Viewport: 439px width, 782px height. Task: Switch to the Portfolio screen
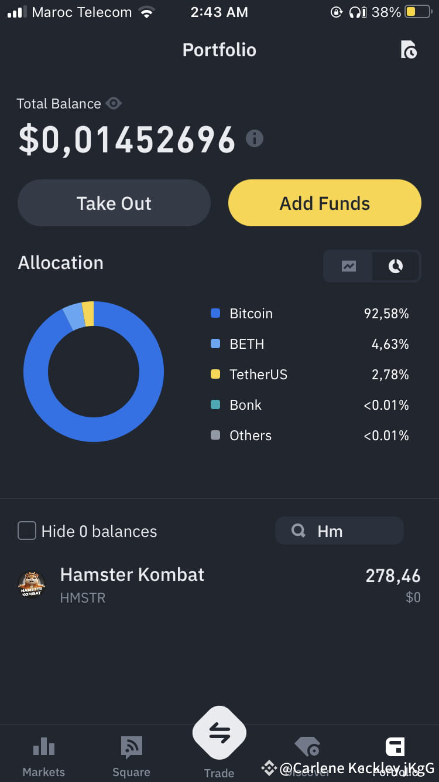tap(220, 50)
